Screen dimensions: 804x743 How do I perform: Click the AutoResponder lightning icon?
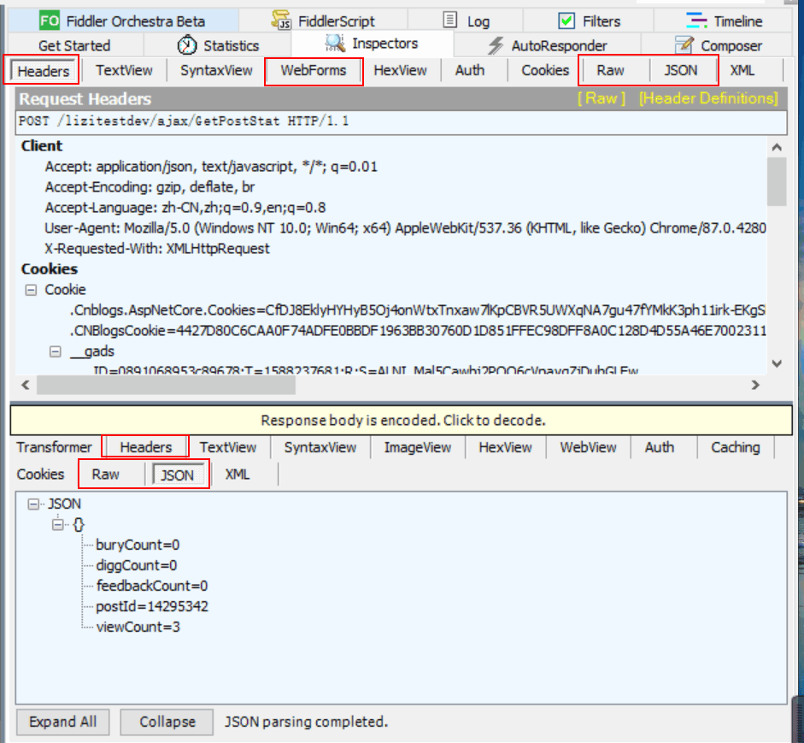496,45
